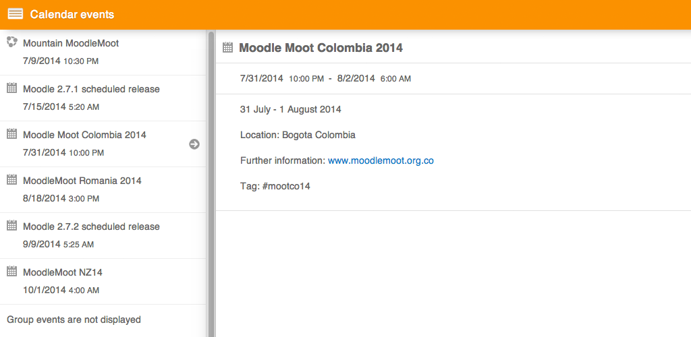Open the hamburger menu icon
The width and height of the screenshot is (691, 337).
(x=16, y=14)
